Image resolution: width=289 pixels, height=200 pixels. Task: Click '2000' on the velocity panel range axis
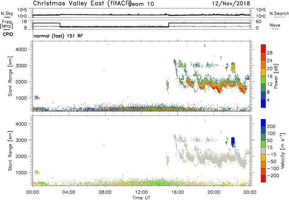[21, 156]
